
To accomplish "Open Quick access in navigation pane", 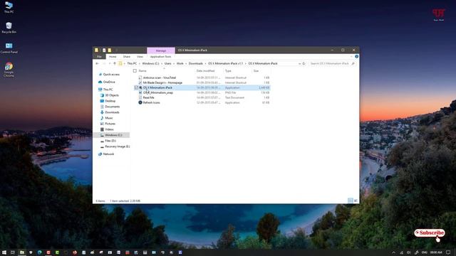I will 111,75.
